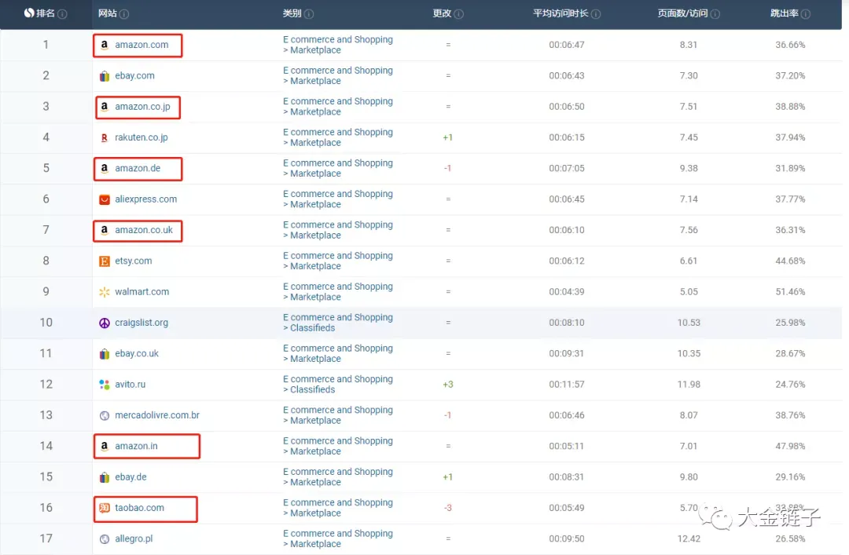Screen dimensions: 849x555
Task: Click the aliexpress.com favicon icon
Action: [105, 199]
